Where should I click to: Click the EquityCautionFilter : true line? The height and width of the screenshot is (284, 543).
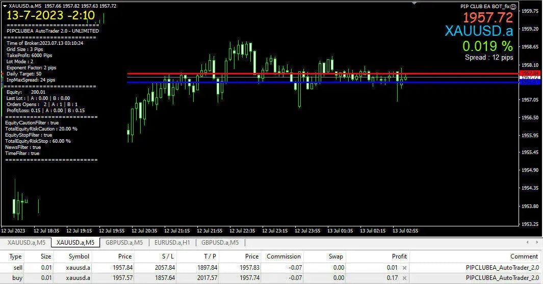[32, 122]
